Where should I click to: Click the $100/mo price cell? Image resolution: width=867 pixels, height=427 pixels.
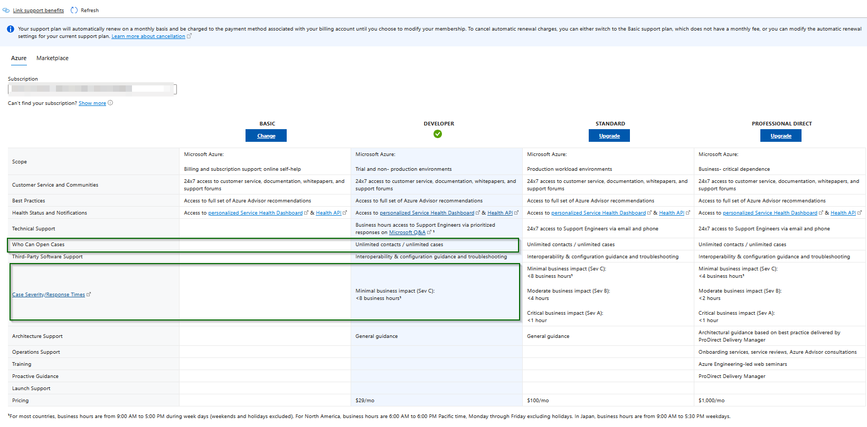click(x=538, y=401)
